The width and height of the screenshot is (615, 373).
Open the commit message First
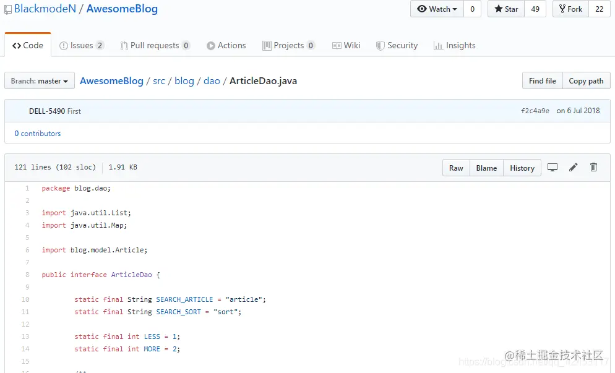pyautogui.click(x=74, y=111)
